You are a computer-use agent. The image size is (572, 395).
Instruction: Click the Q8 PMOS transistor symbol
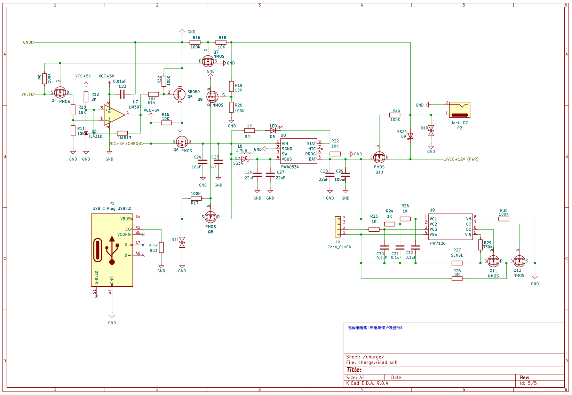[210, 217]
